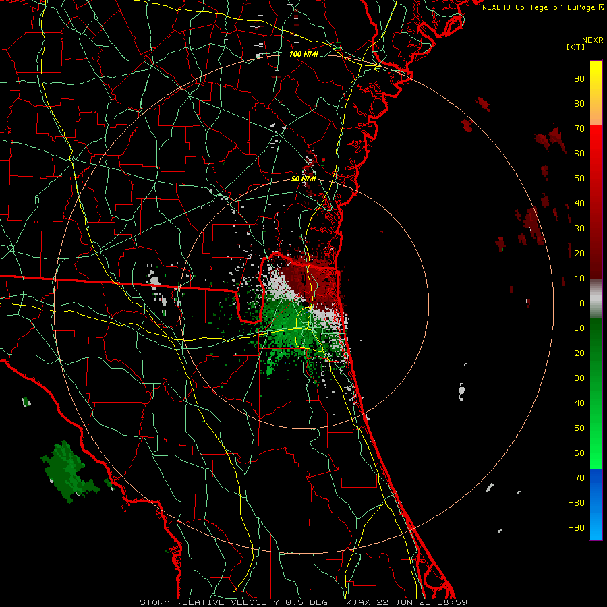Click the positive 20 knot scale label

[x=579, y=253]
